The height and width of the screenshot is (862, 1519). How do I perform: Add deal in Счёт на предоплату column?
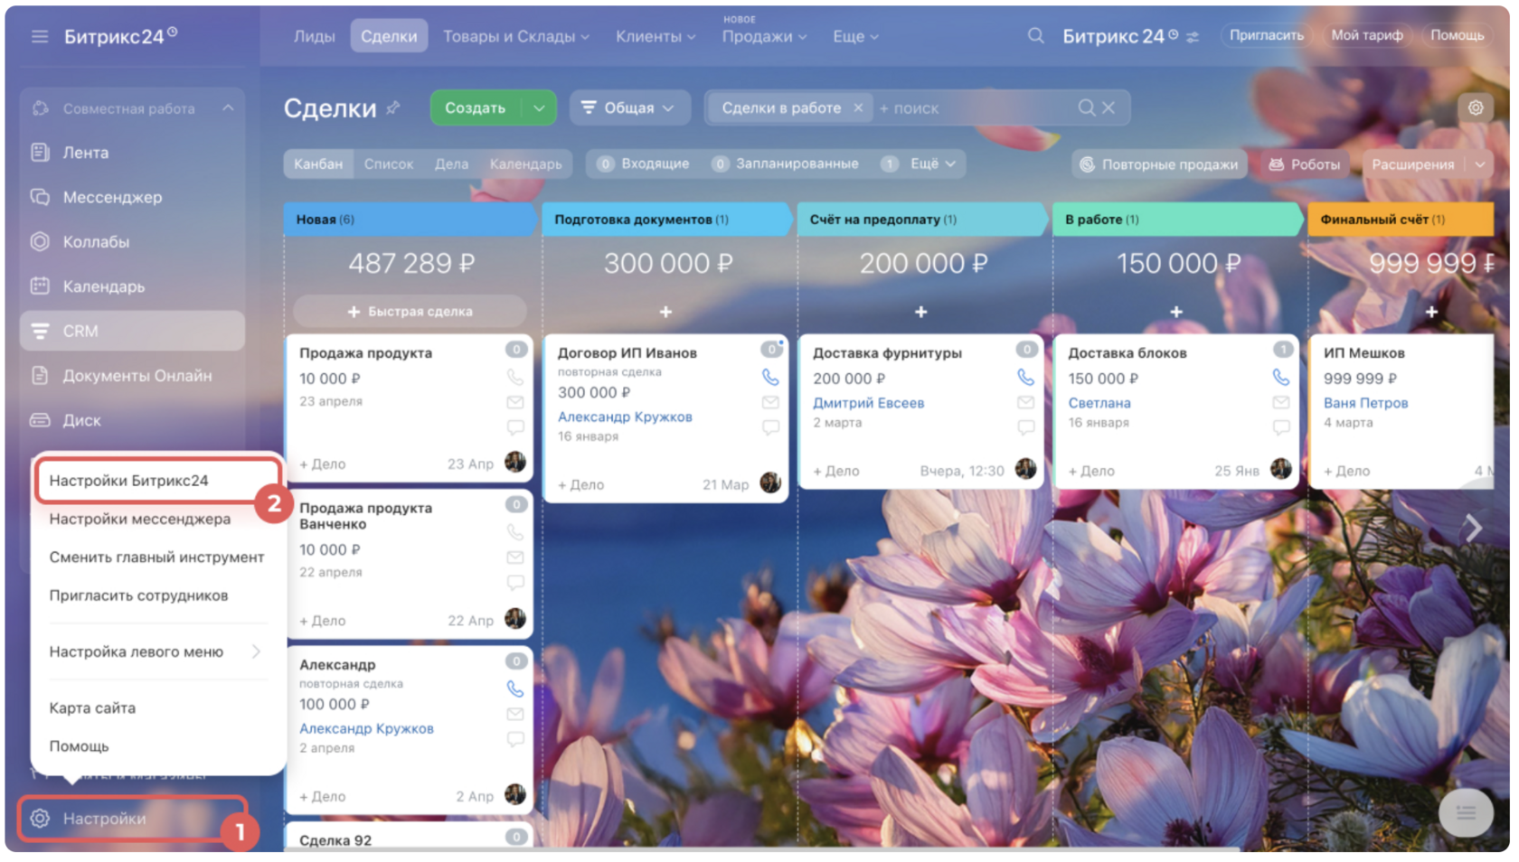tap(920, 312)
